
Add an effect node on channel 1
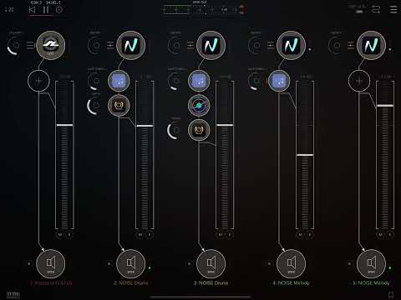click(x=38, y=81)
